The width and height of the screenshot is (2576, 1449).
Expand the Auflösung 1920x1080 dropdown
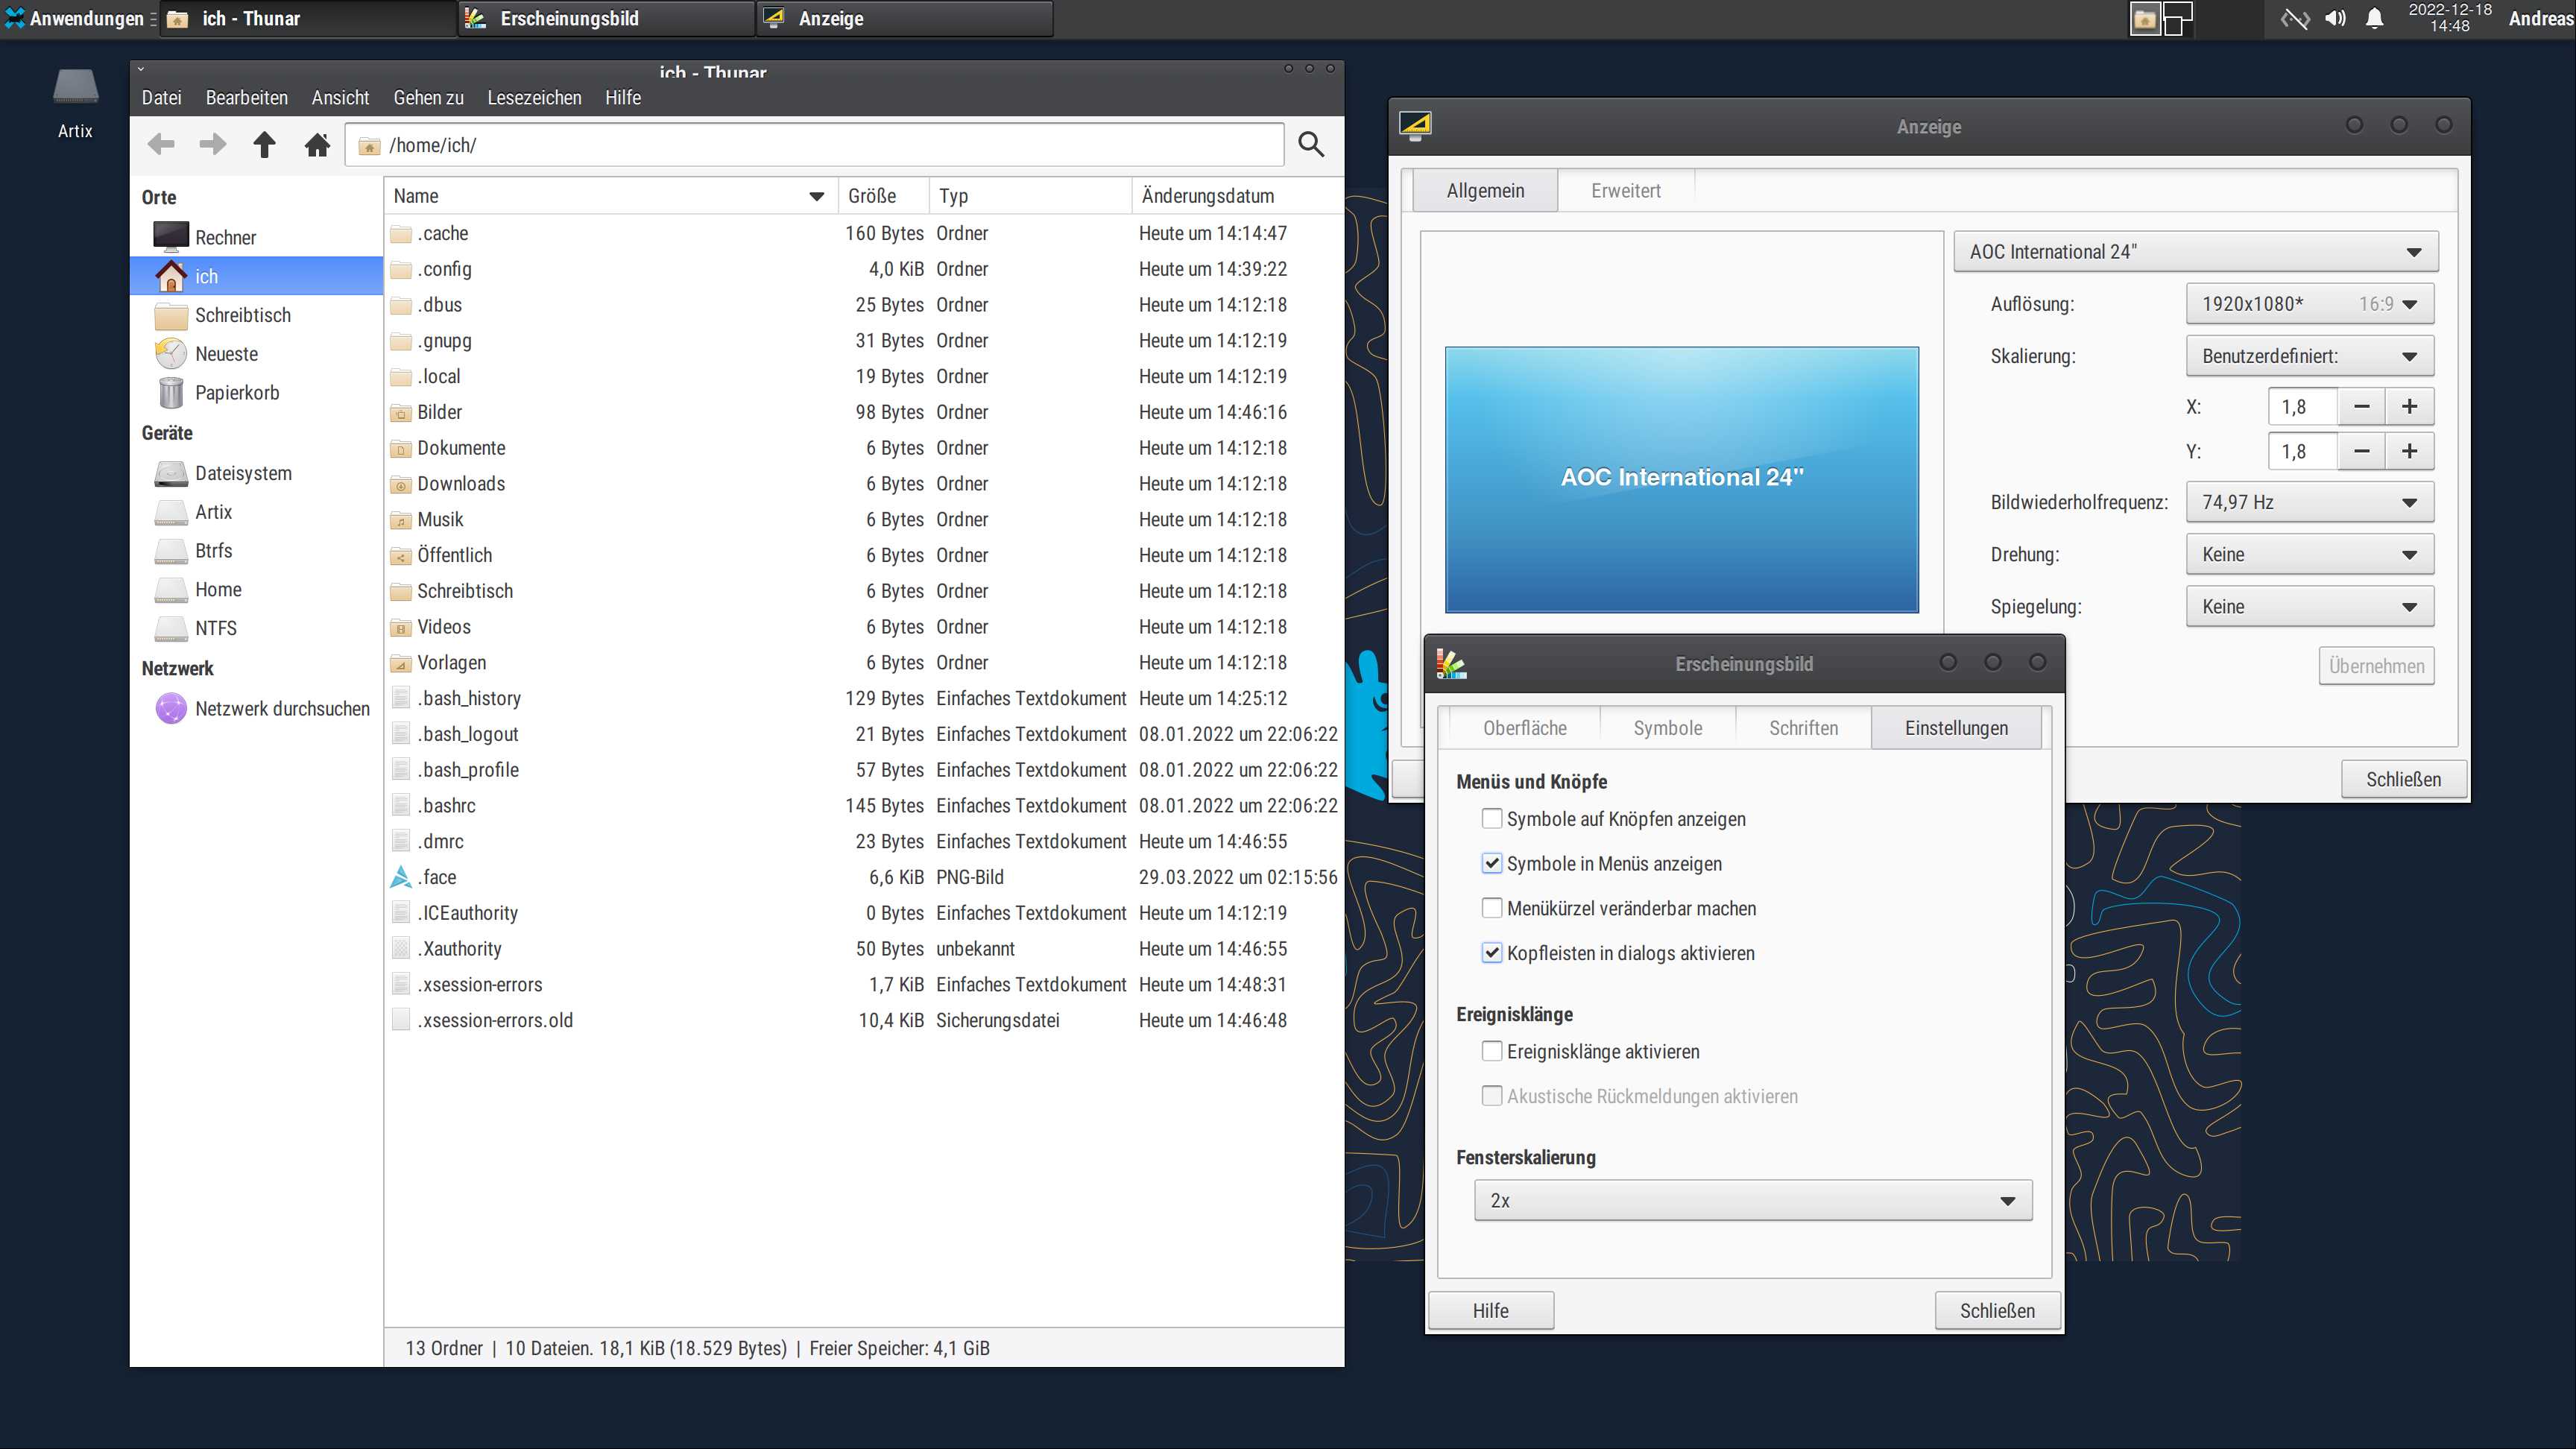click(x=2309, y=304)
